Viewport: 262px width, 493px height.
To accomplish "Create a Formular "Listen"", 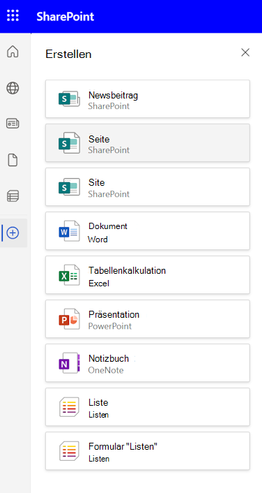I will tap(148, 451).
